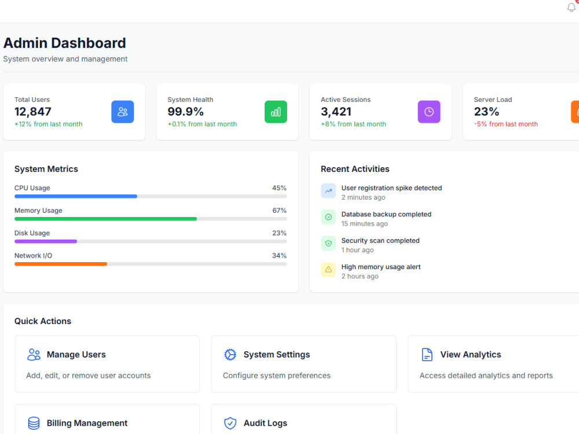The height and width of the screenshot is (434, 579).
Task: Click the Network I/O progress bar
Action: [x=151, y=264]
